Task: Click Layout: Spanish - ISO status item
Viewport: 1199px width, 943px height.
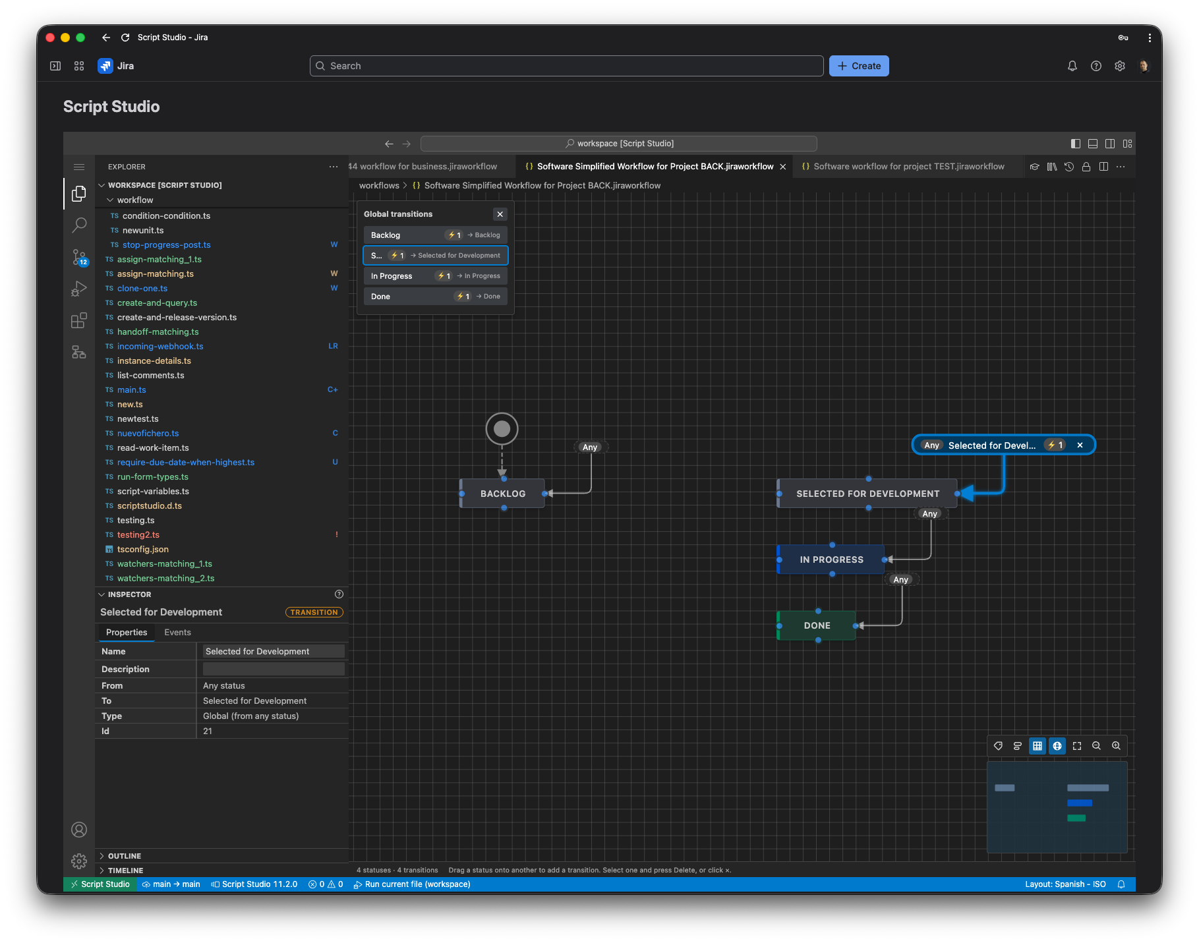Action: tap(1065, 884)
